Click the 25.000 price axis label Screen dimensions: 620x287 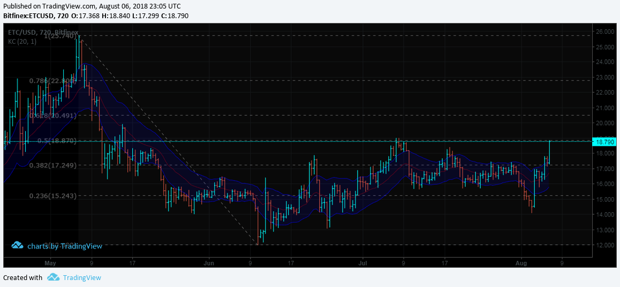point(605,47)
